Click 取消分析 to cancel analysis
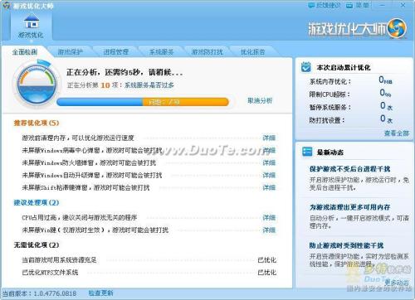The width and height of the screenshot is (415, 300). tap(260, 100)
